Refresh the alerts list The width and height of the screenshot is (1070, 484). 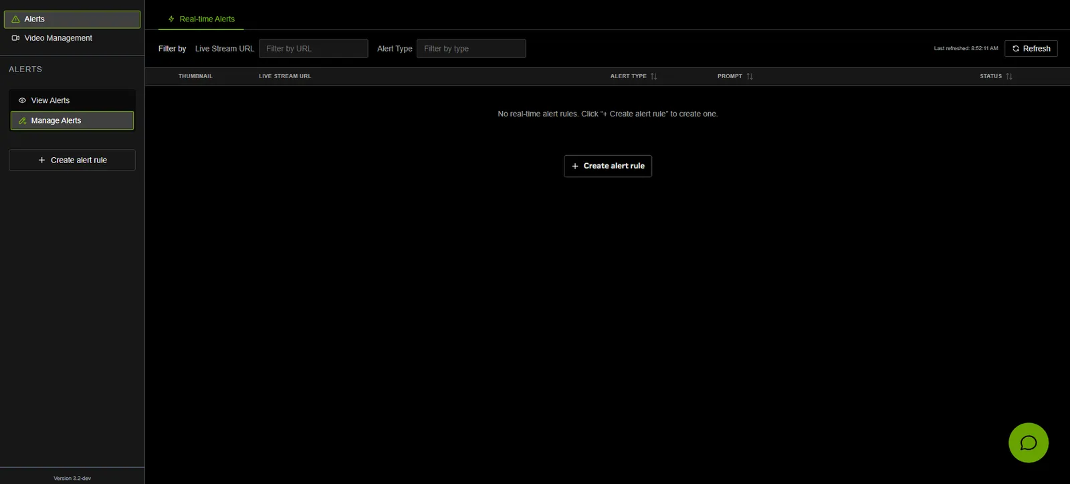click(1031, 48)
